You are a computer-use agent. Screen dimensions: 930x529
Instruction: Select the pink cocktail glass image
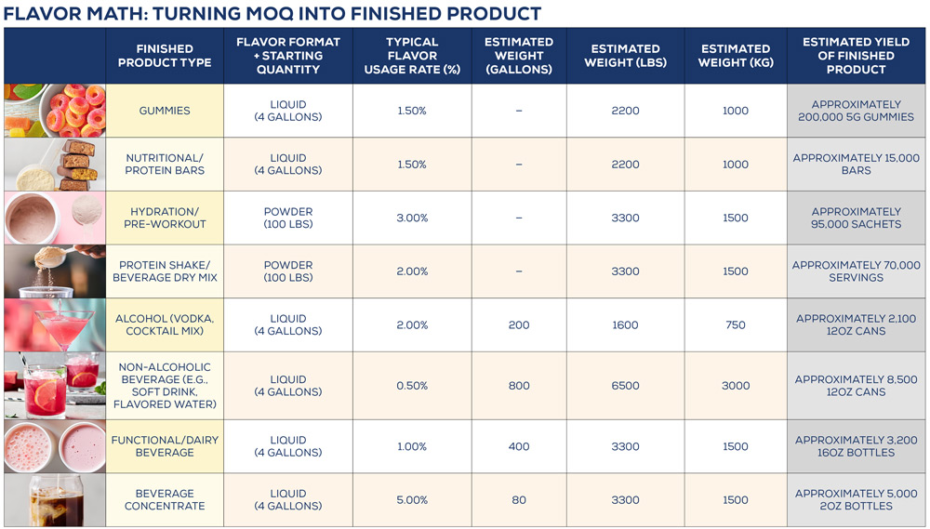click(55, 325)
